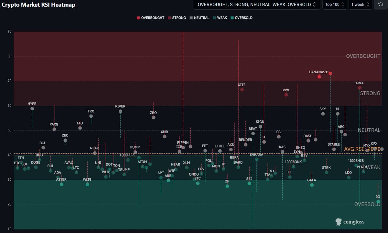Open the 1 week timeframe dropdown
Viewport: 388px width, 233px height.
[x=360, y=5]
